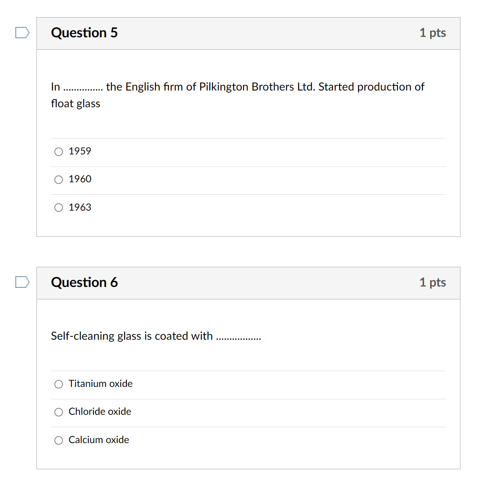This screenshot has height=483, width=502.
Task: Select the 1959 radio button
Action: pos(58,151)
